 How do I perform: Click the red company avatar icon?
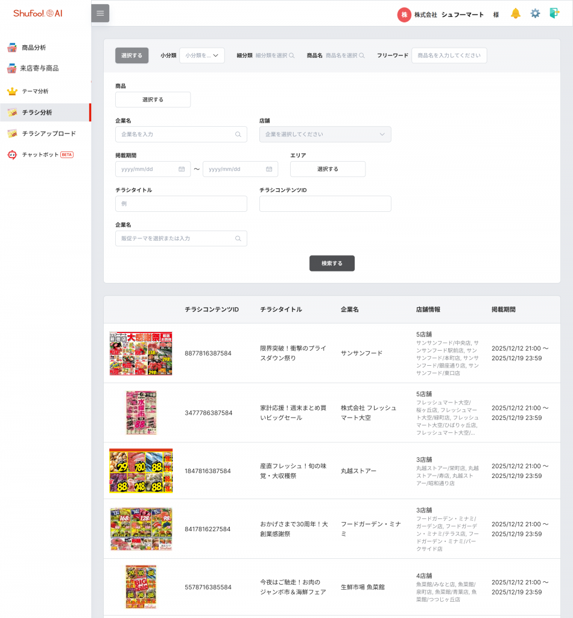tap(404, 14)
